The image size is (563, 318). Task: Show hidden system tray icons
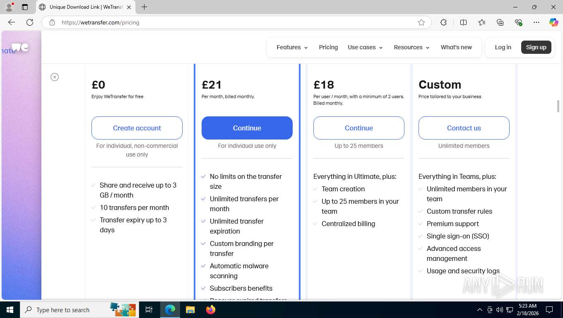(480, 310)
